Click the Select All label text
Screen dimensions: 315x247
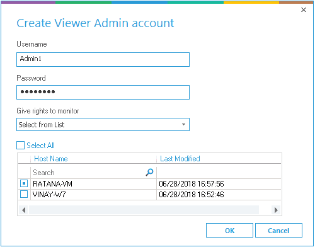tap(40, 146)
